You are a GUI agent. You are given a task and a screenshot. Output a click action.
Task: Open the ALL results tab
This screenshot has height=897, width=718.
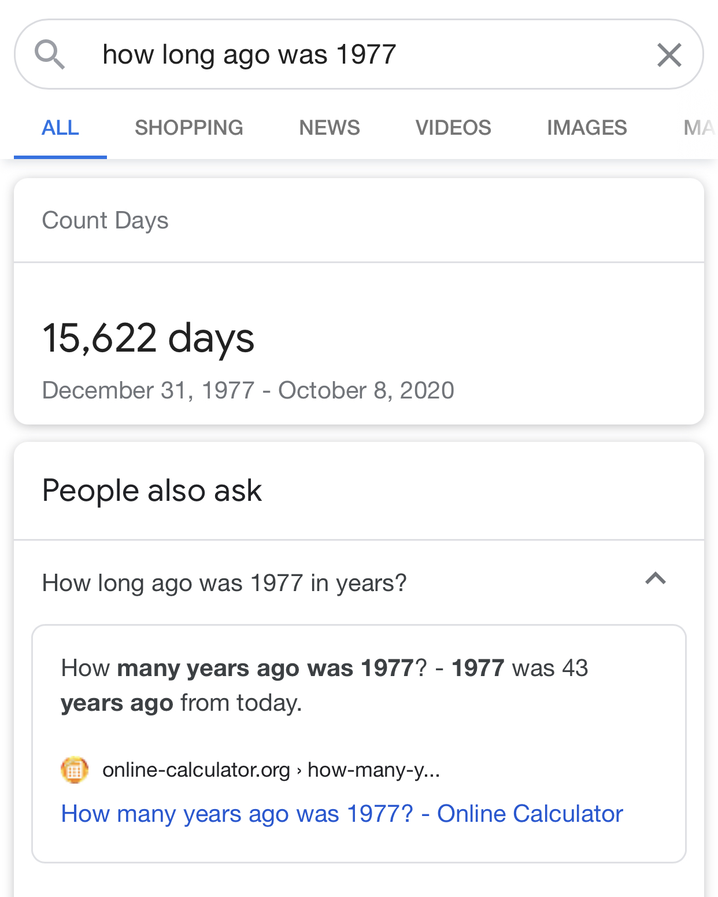tap(60, 128)
